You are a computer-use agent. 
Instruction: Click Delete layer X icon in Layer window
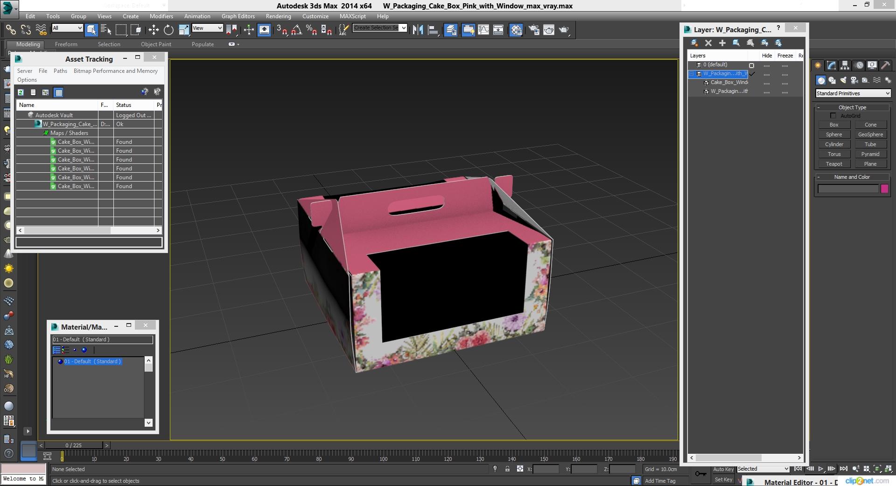coord(708,43)
